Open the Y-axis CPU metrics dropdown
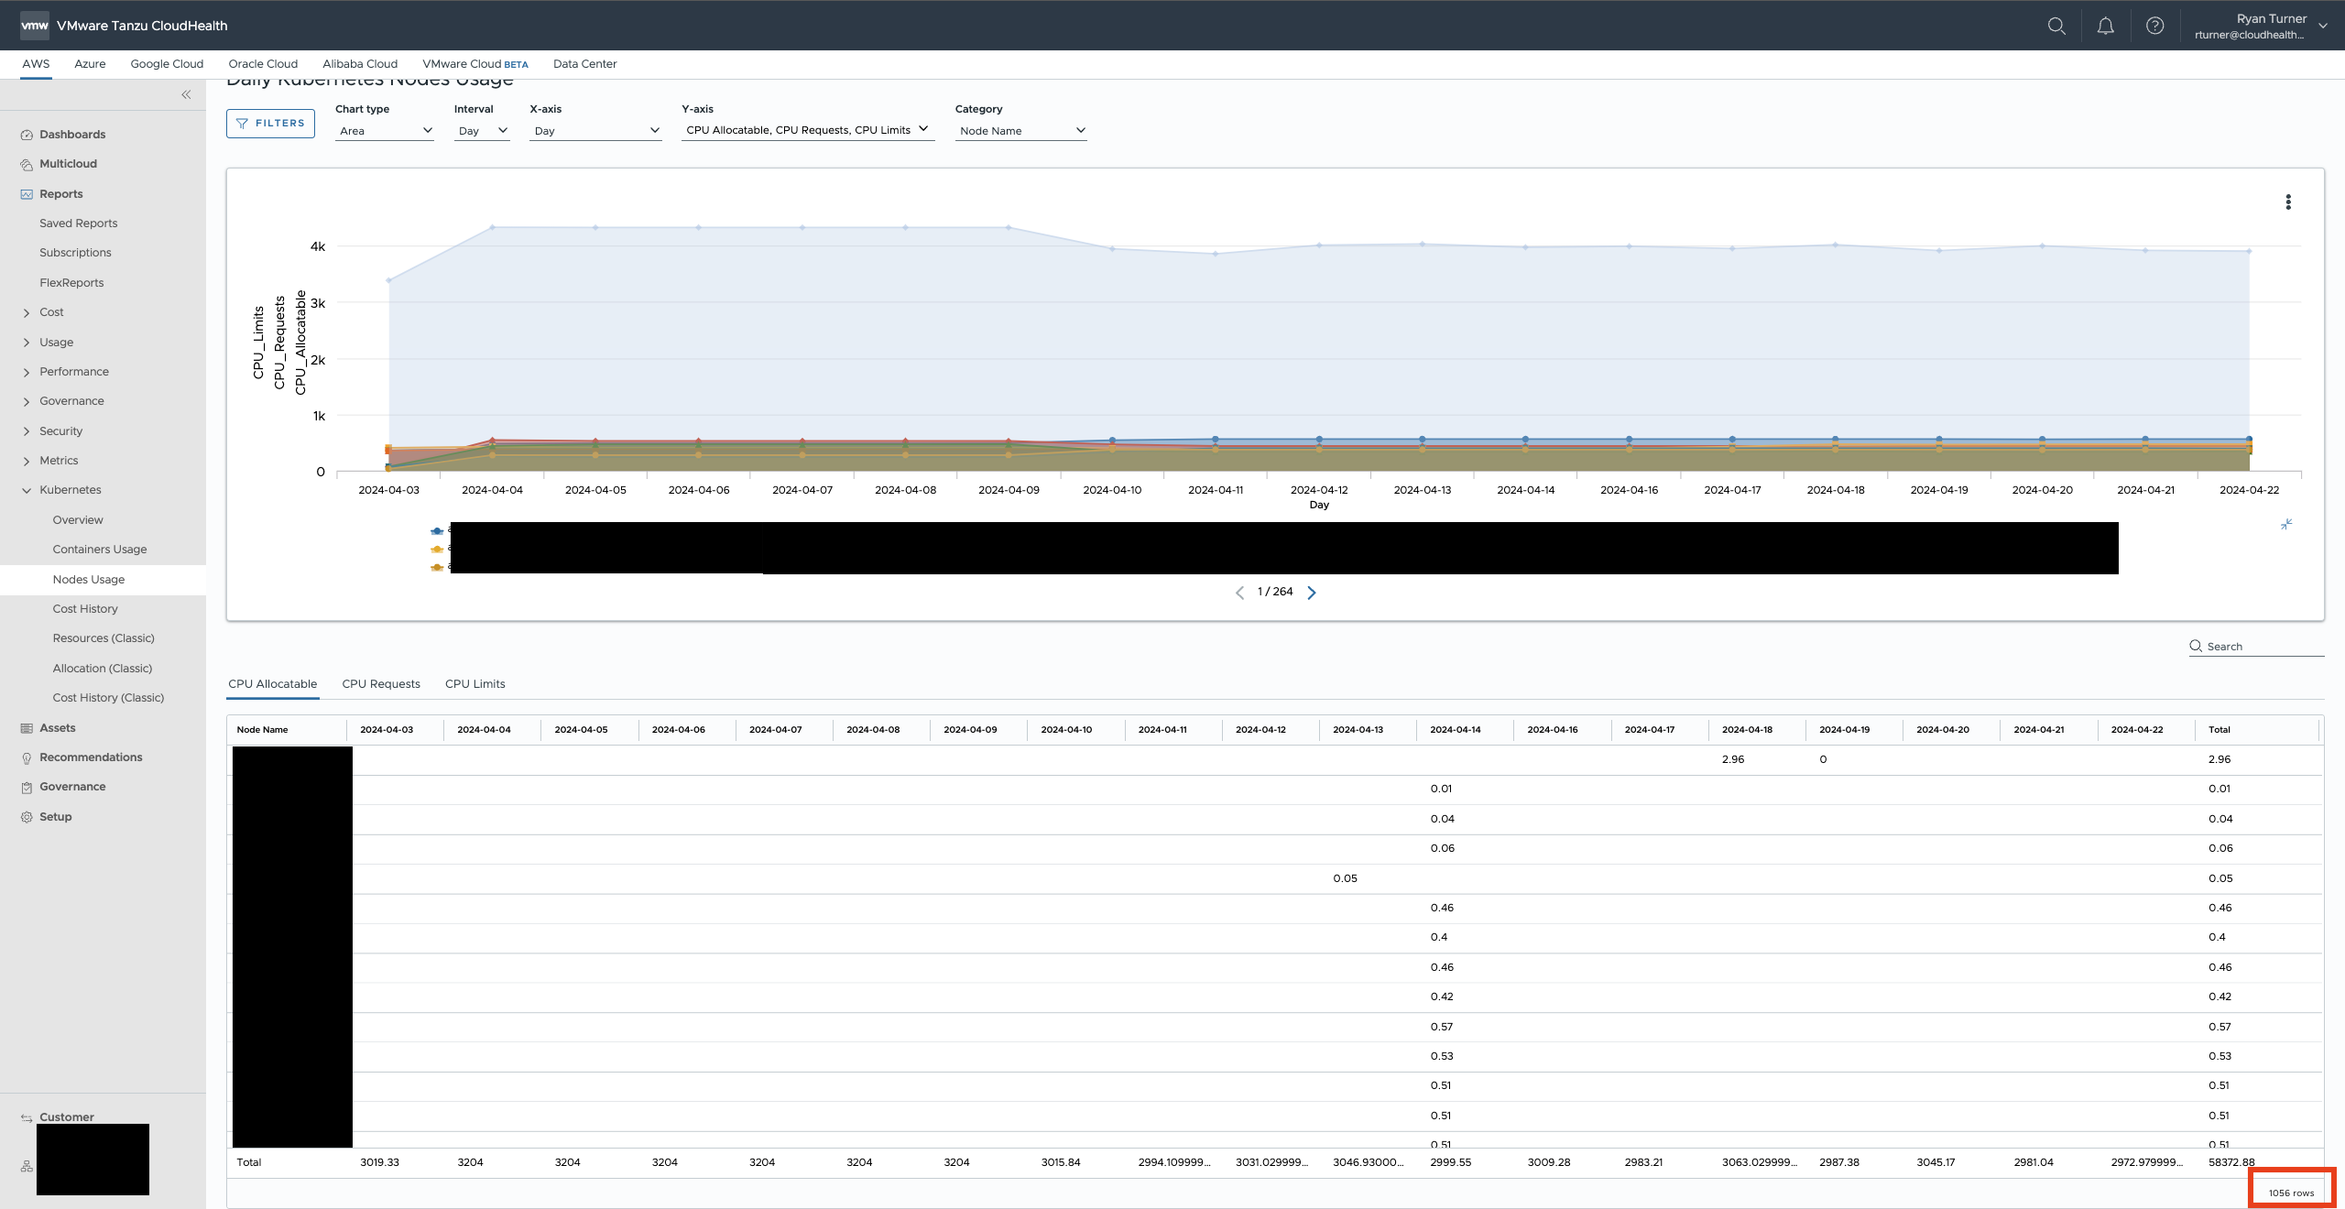The image size is (2345, 1209). (807, 130)
